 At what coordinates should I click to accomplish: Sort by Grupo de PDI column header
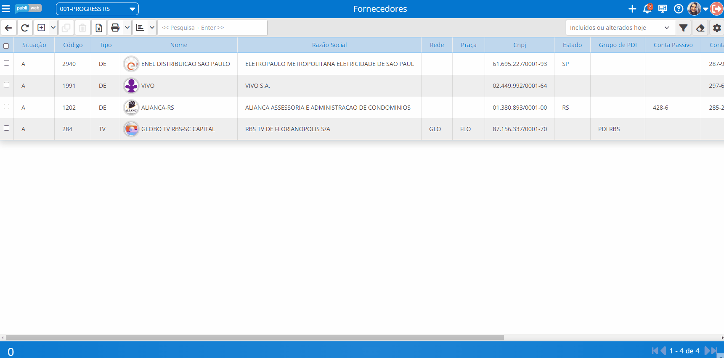pyautogui.click(x=618, y=45)
